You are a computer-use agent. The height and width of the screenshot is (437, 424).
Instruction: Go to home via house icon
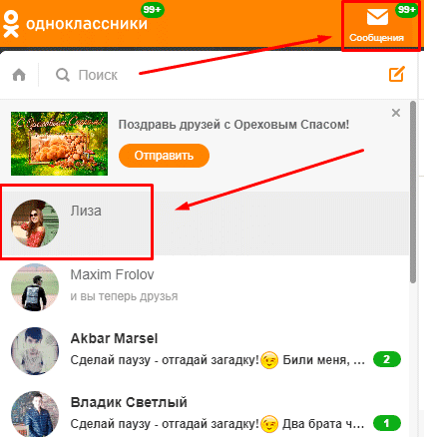pos(19,75)
